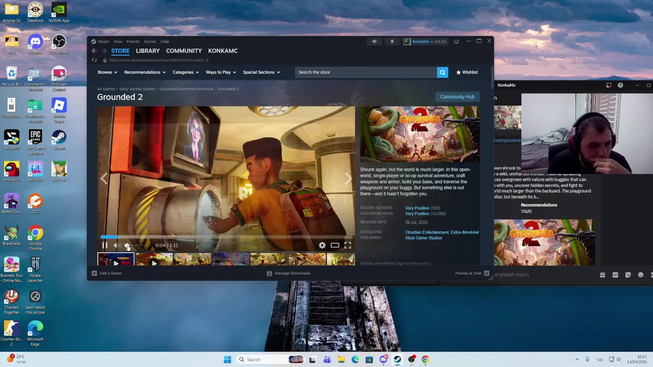This screenshot has width=653, height=367.
Task: Expand the Browse dropdown
Action: pos(107,72)
